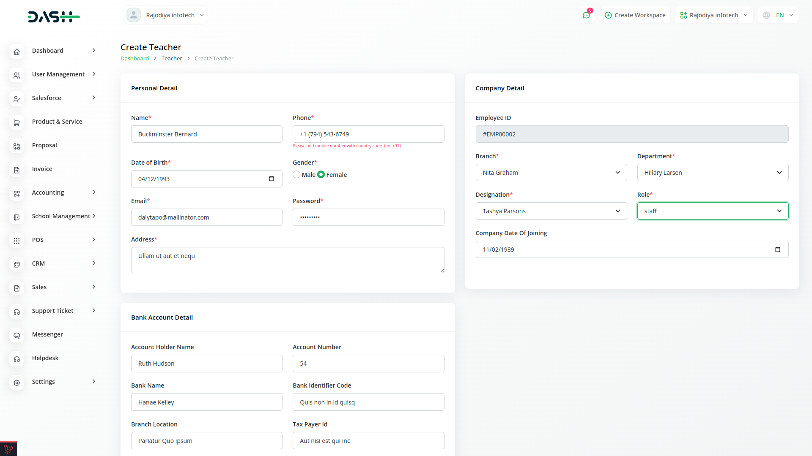The image size is (812, 456).
Task: Click the Create Workspace button
Action: point(635,15)
